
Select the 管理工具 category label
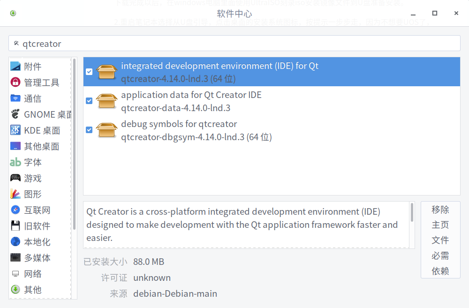click(x=42, y=82)
